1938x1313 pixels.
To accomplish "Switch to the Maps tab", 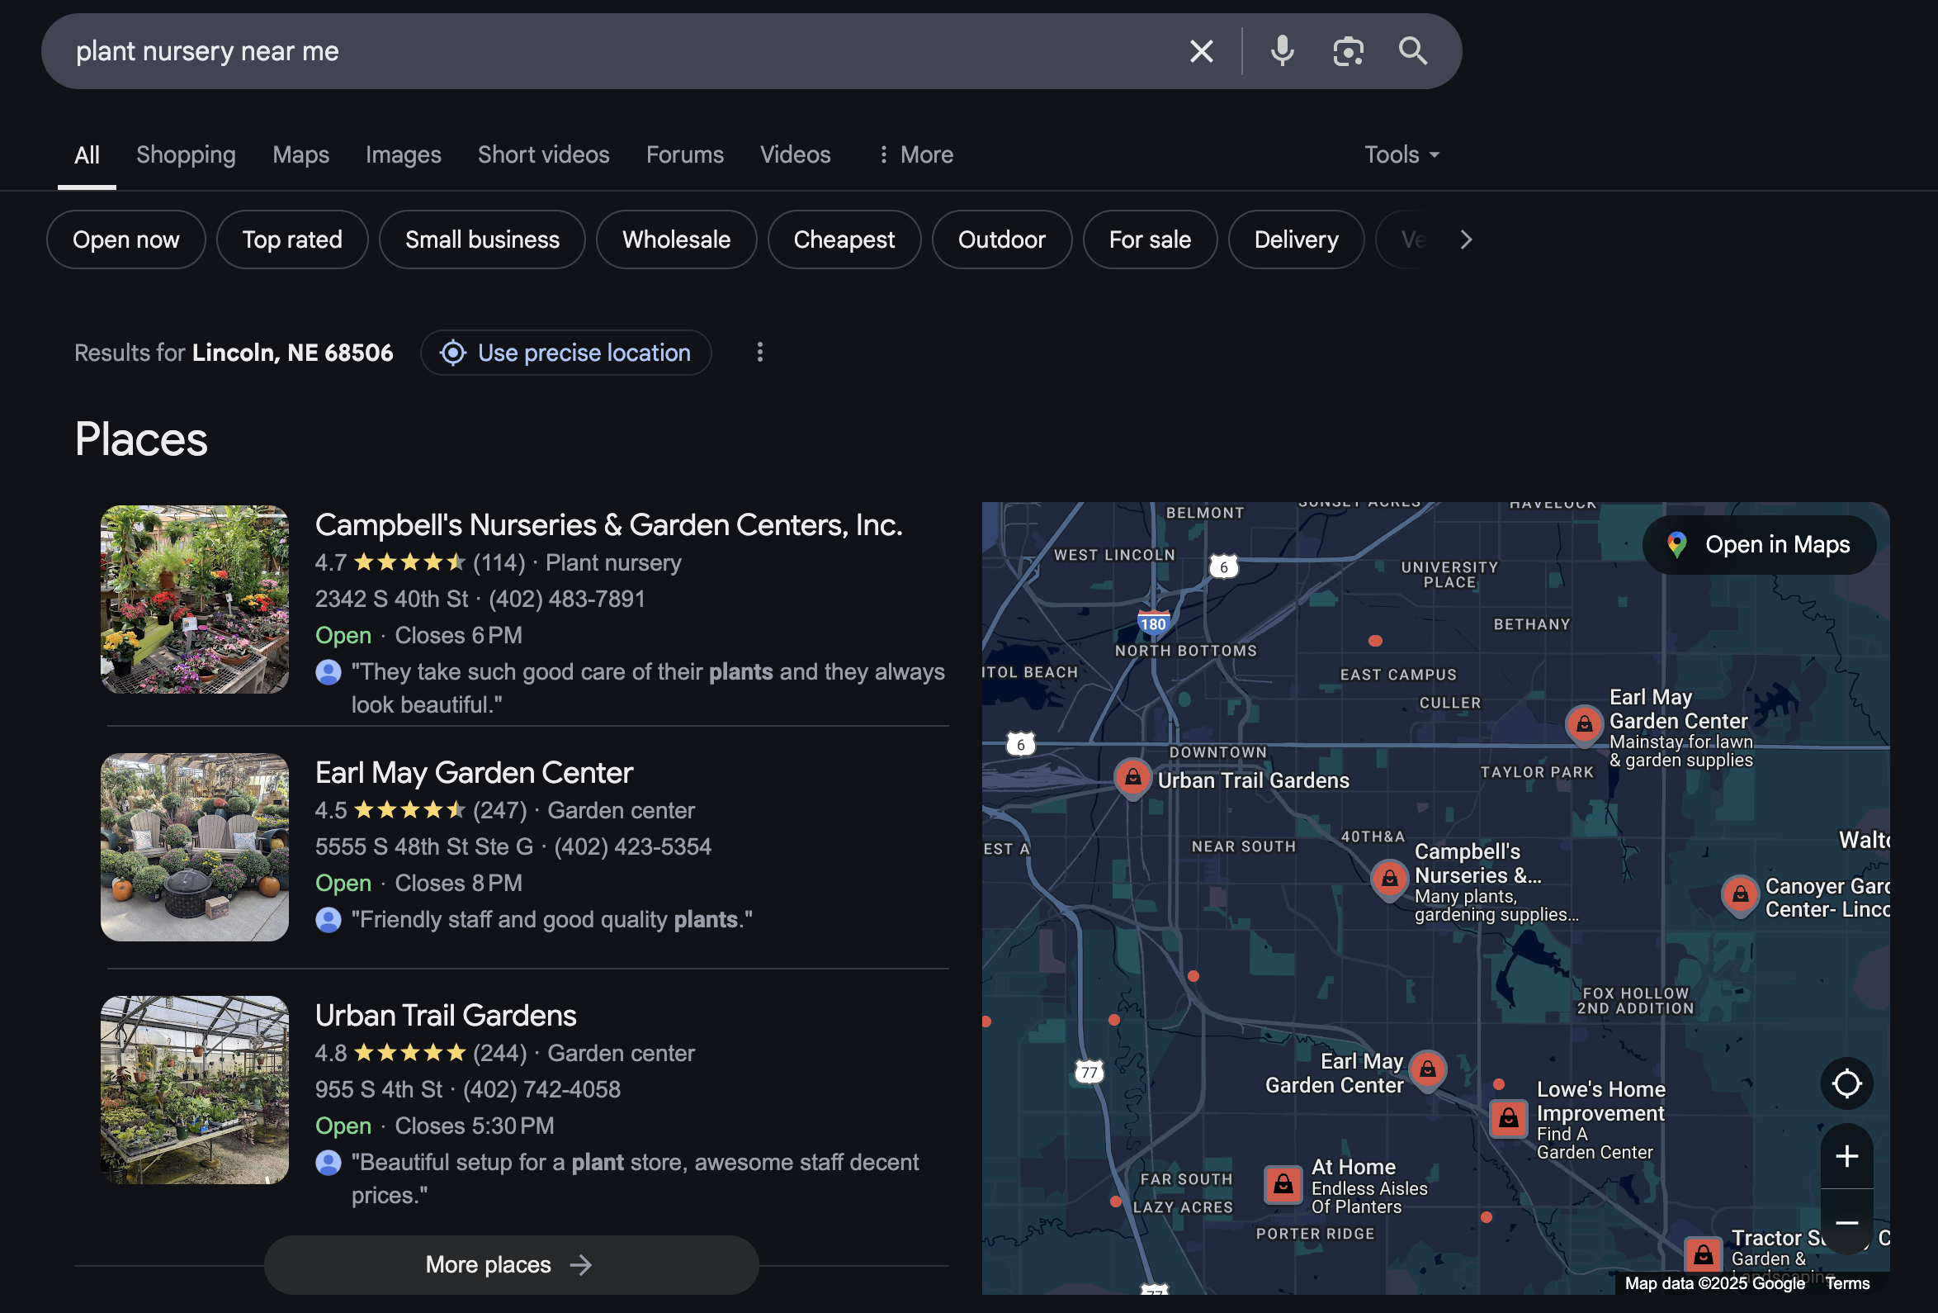I will coord(301,155).
